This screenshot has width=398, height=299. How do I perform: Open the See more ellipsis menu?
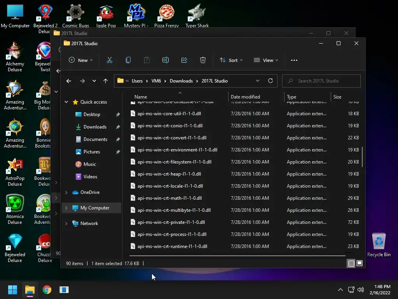(x=294, y=60)
